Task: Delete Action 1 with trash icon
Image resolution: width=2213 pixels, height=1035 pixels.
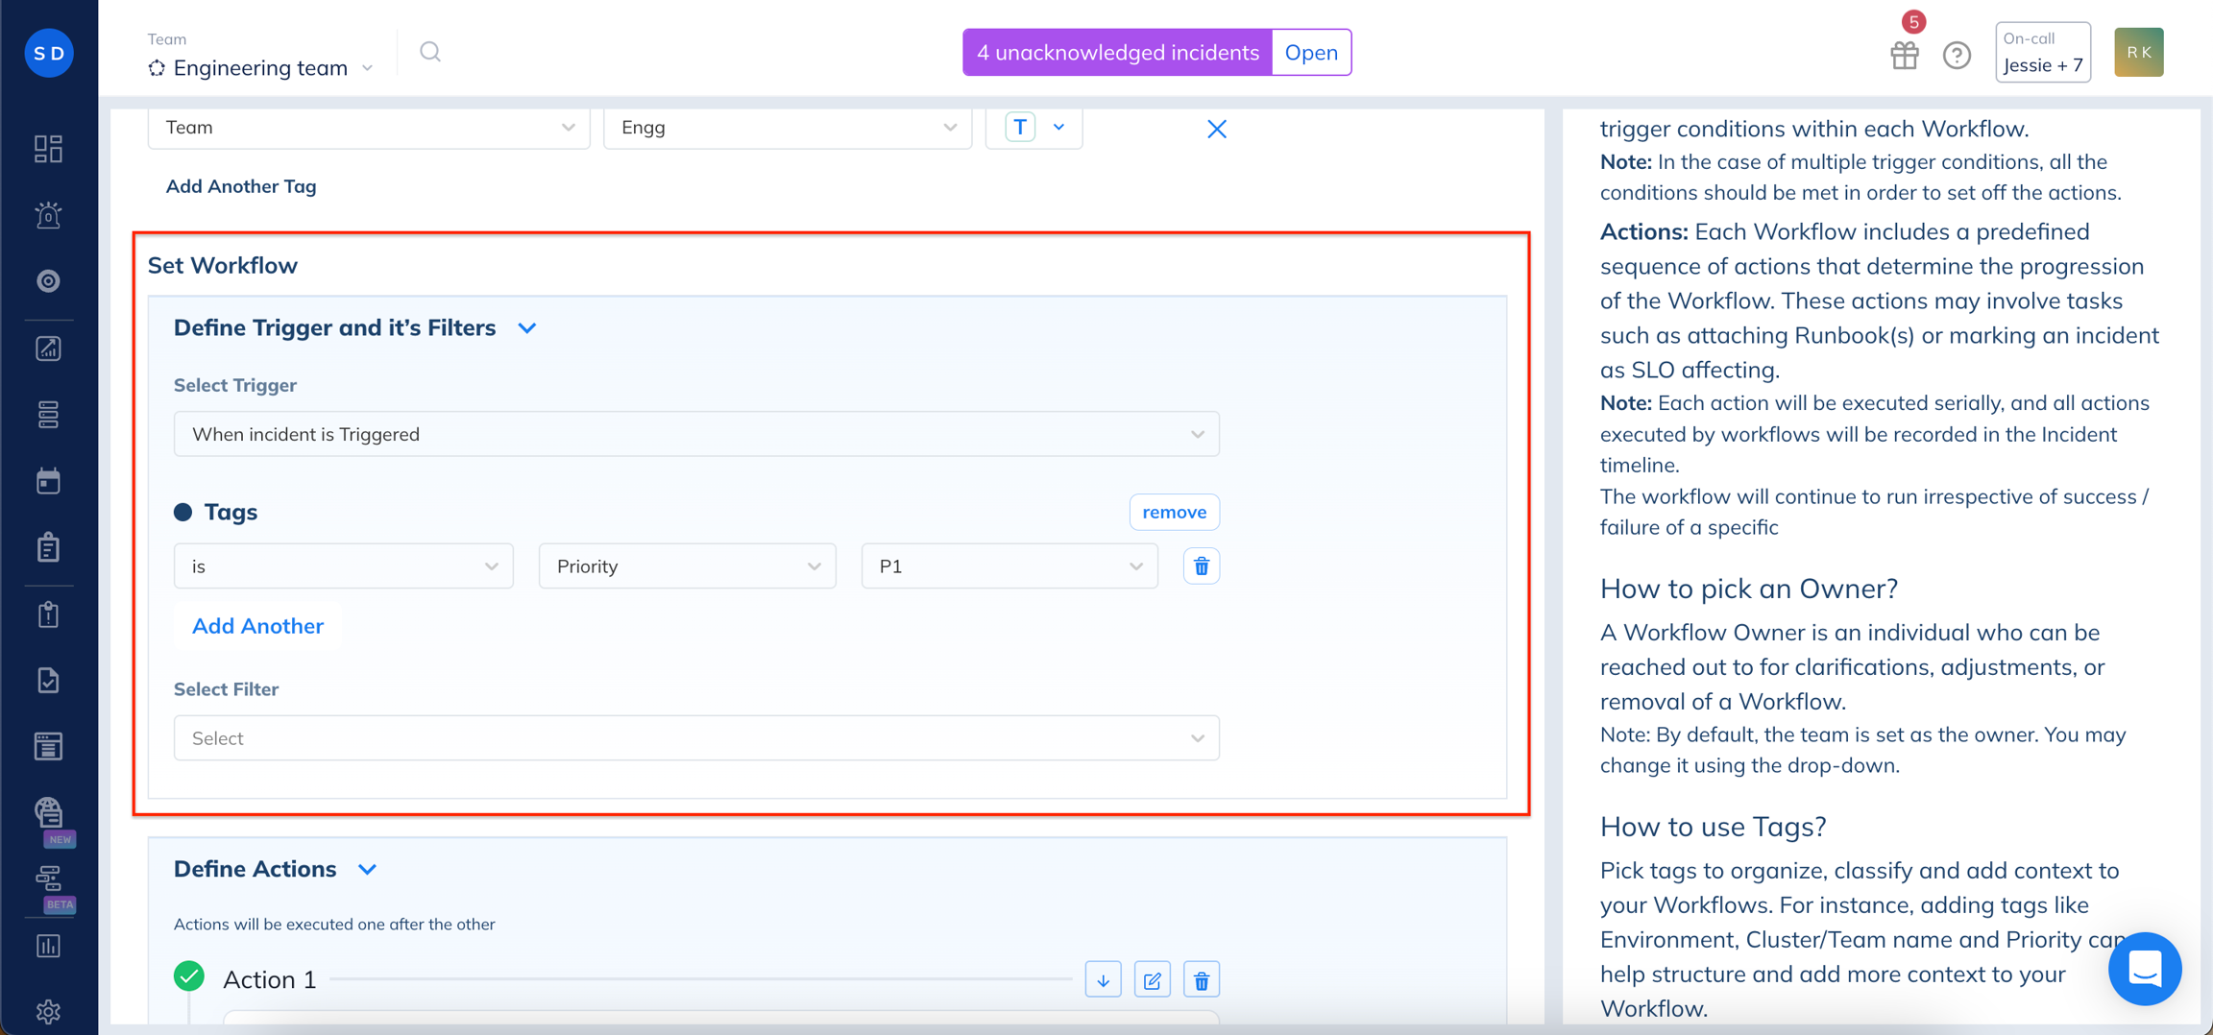Action: (x=1201, y=980)
